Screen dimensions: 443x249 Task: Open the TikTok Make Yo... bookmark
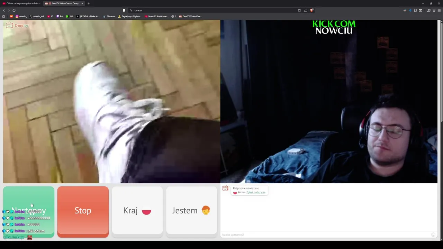88,16
